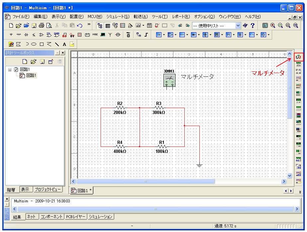Close the 設計ツールボックス panel
This screenshot has height=232, width=307.
point(62,53)
